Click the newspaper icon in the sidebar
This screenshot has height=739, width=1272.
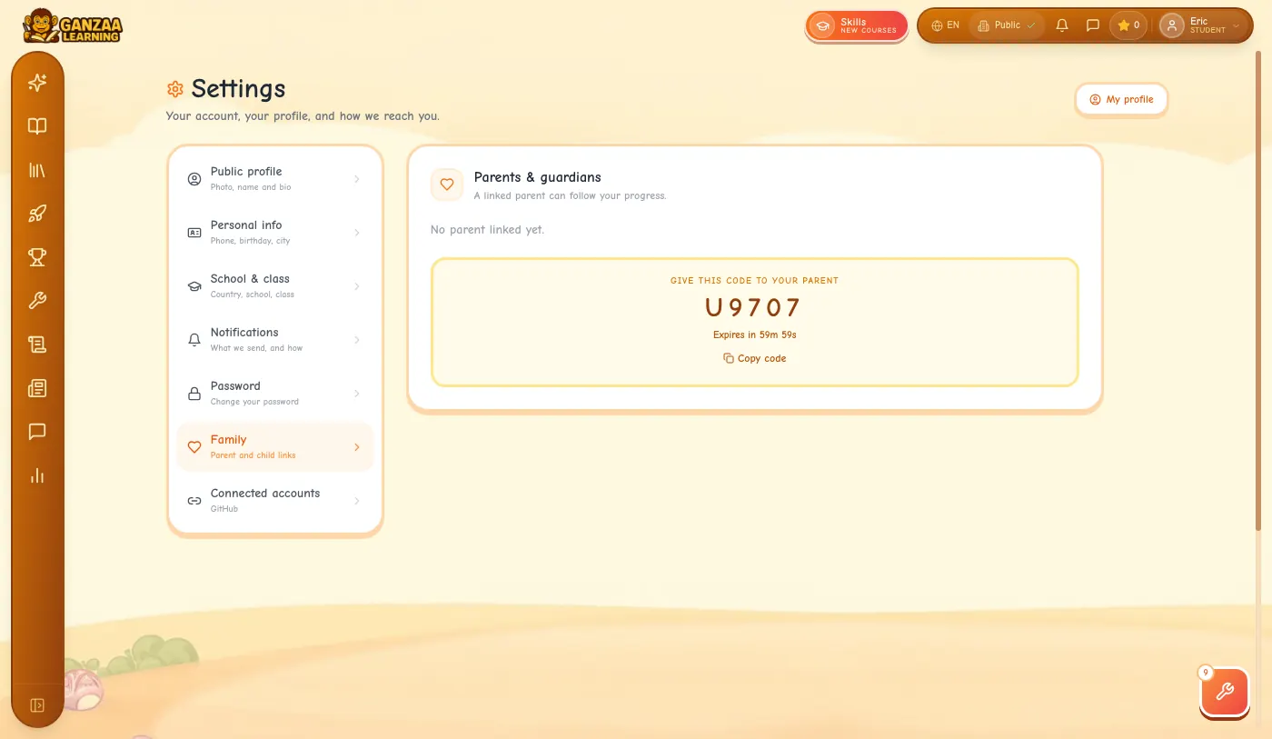[37, 388]
